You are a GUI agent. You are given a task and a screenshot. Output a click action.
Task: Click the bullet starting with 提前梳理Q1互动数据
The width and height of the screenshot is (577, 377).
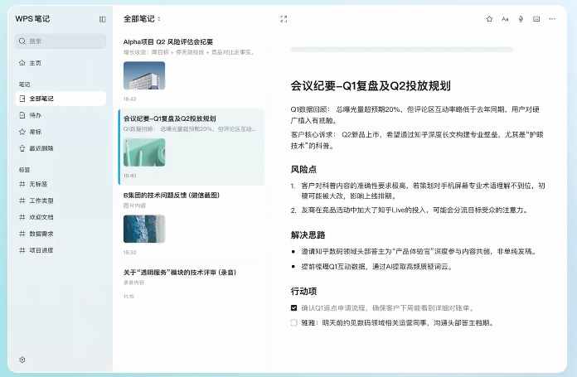[x=376, y=267]
